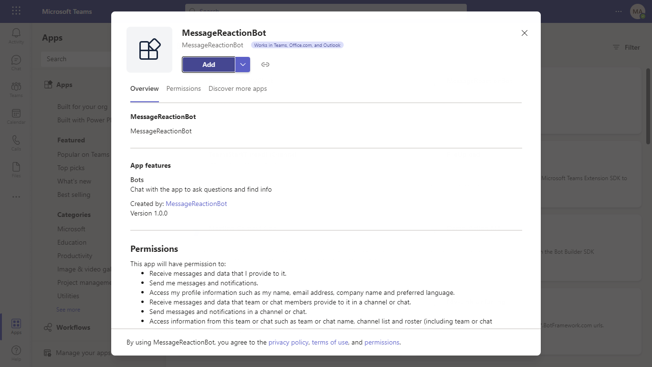Open Calendar in left rail
Screen dimensions: 652x367
tap(16, 116)
